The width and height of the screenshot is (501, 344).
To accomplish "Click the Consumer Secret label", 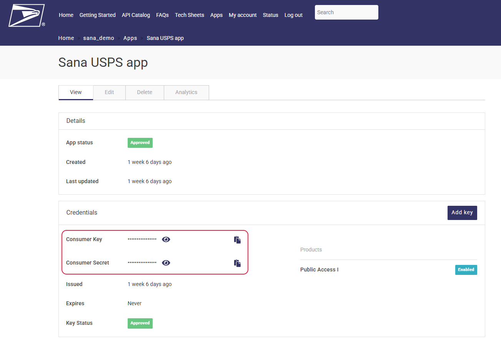I will click(88, 263).
